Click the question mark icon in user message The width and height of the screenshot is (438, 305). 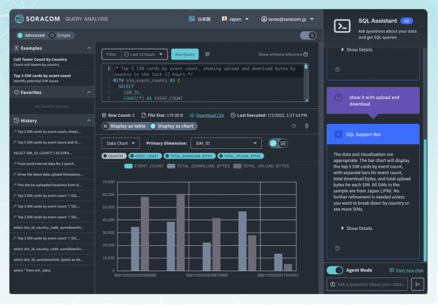(x=338, y=97)
